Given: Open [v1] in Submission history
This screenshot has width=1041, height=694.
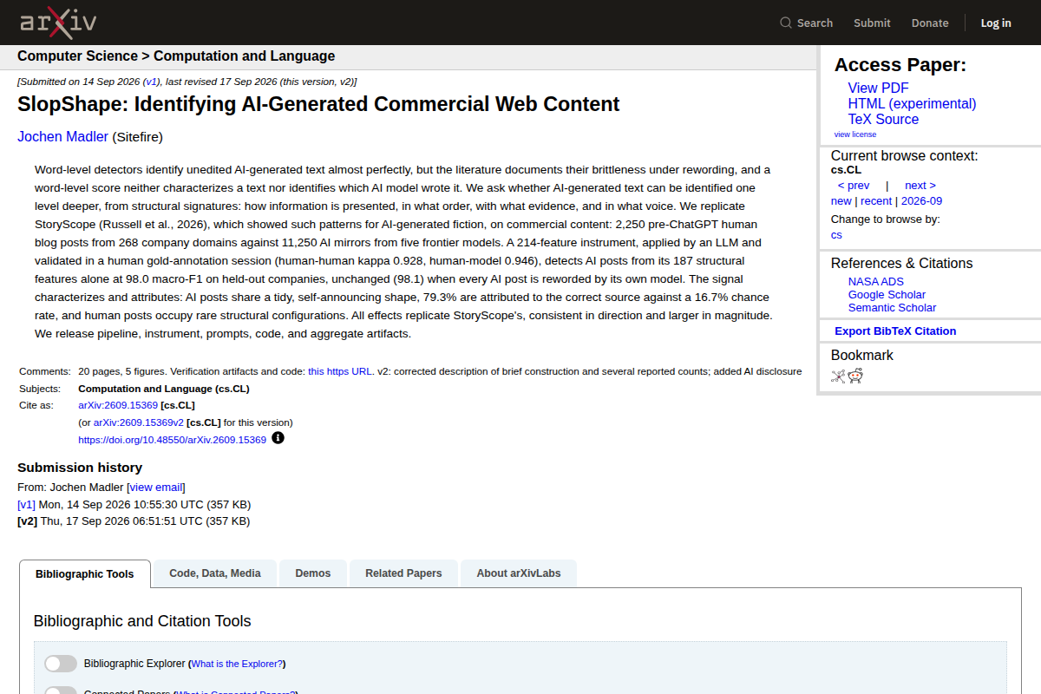Looking at the screenshot, I should tap(27, 504).
